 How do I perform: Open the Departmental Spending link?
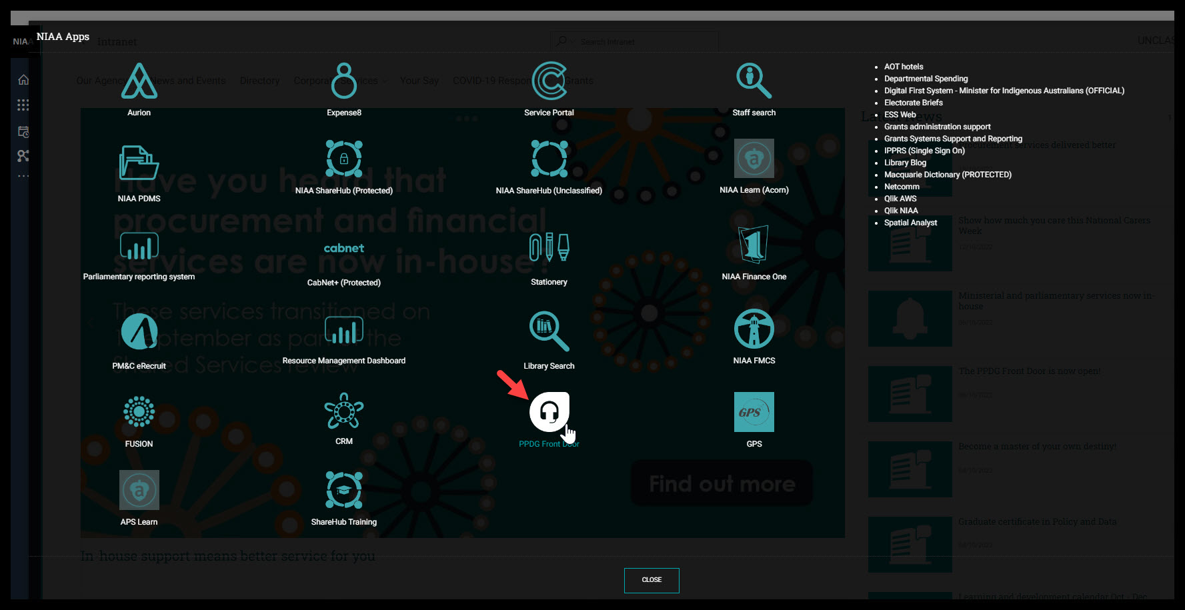point(926,79)
